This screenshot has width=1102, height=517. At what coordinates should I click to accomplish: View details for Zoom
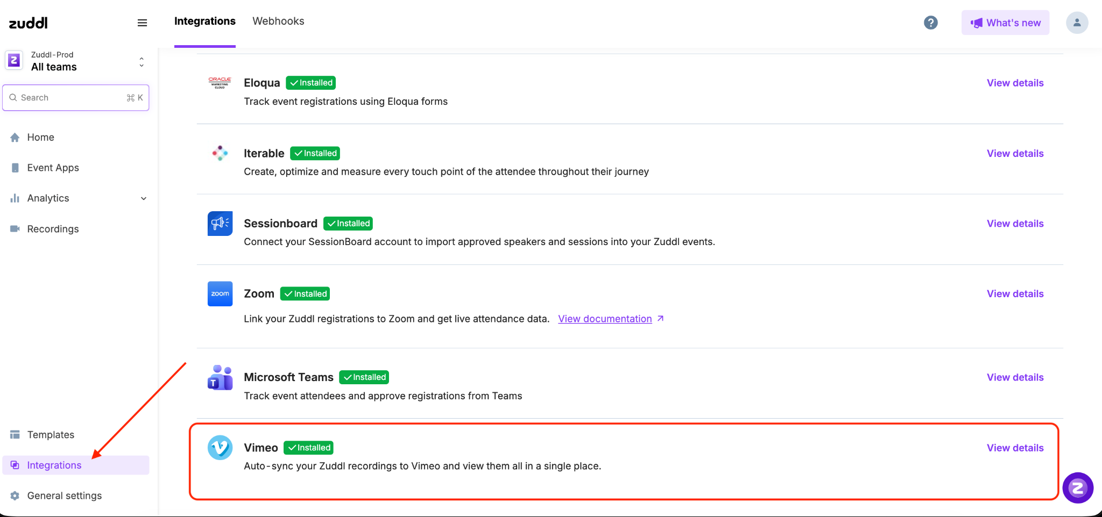pyautogui.click(x=1015, y=294)
